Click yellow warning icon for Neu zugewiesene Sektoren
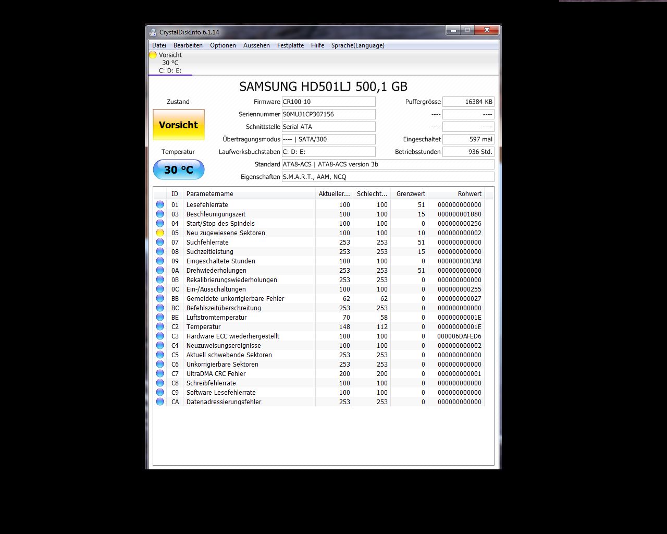This screenshot has width=667, height=534. [x=160, y=233]
